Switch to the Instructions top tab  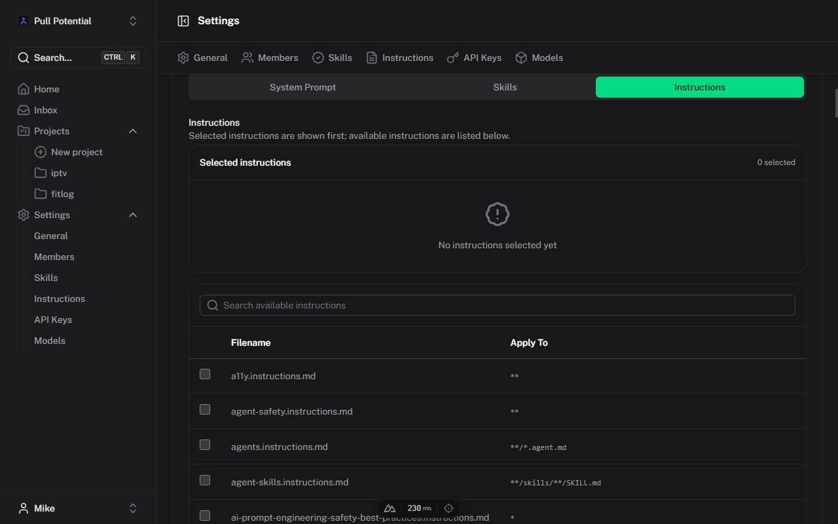[399, 58]
